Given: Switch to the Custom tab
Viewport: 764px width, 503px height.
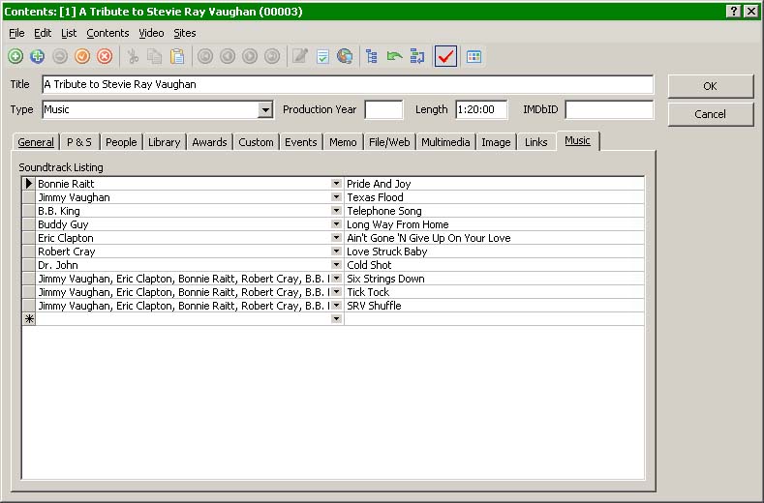Looking at the screenshot, I should pyautogui.click(x=256, y=142).
